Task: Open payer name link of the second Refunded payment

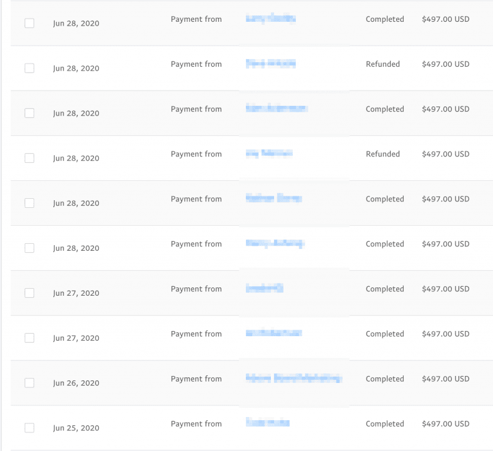Action: click(269, 153)
